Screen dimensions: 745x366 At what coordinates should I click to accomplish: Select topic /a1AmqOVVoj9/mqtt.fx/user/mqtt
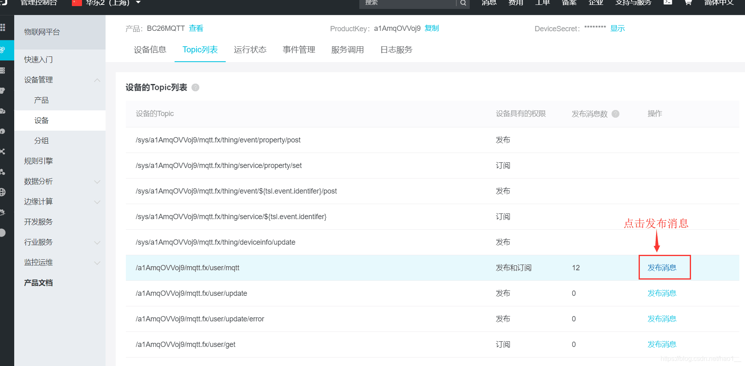pyautogui.click(x=188, y=268)
